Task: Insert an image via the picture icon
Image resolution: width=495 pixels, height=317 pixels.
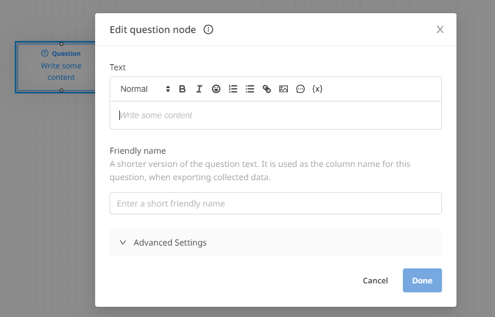Action: [284, 89]
